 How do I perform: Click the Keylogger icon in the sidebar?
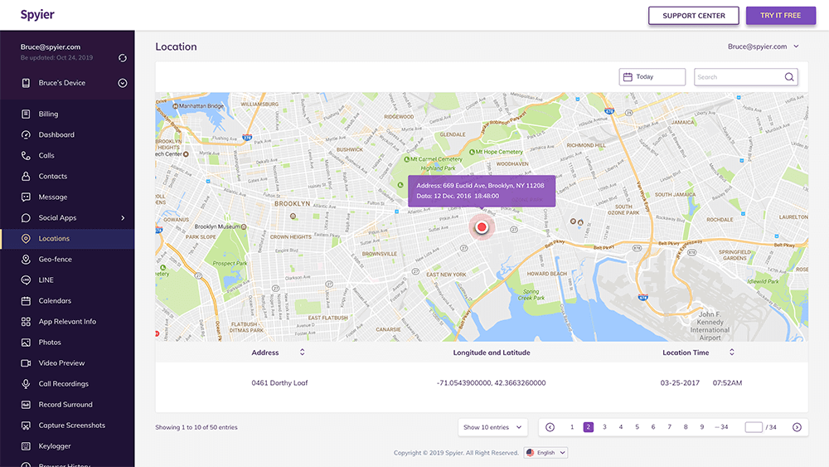click(26, 445)
